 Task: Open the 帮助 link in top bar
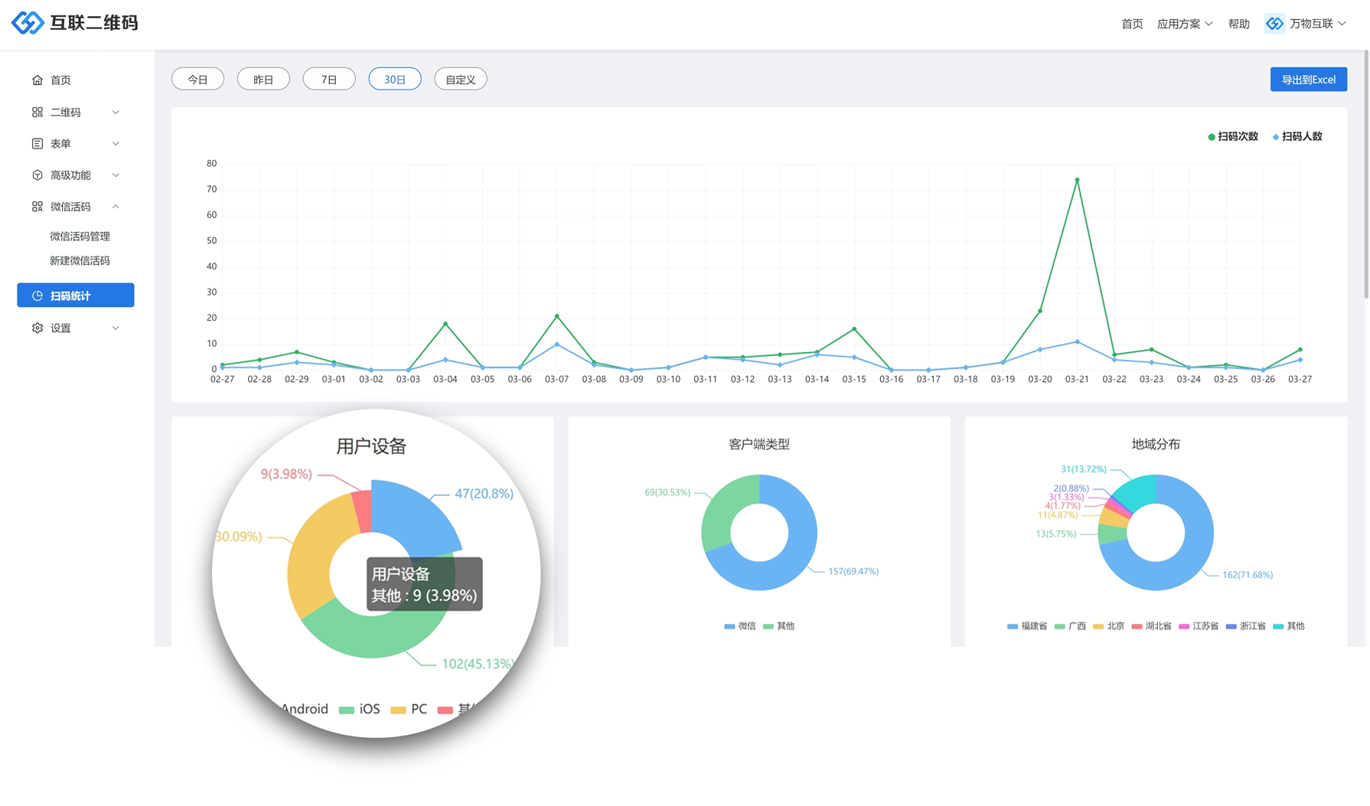1238,24
